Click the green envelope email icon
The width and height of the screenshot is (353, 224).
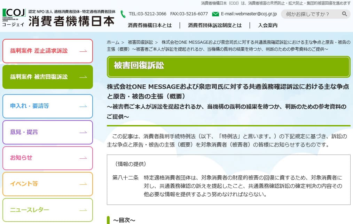(215, 14)
